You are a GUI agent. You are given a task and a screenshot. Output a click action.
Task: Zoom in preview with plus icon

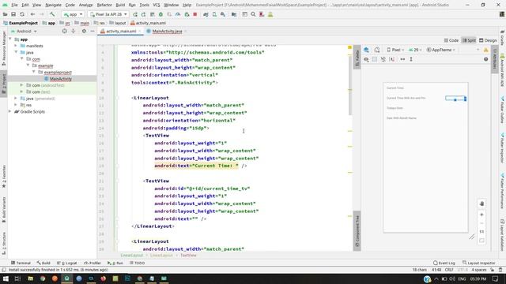coord(481,215)
